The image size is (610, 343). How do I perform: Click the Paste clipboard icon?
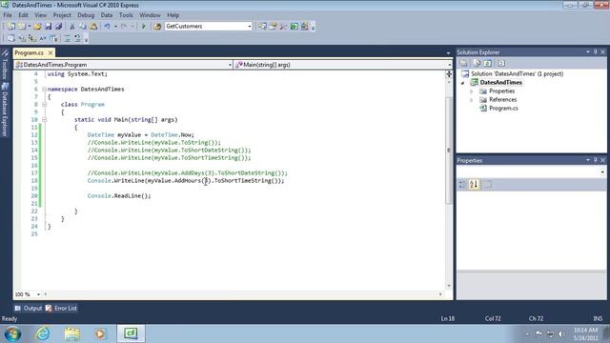(x=93, y=27)
